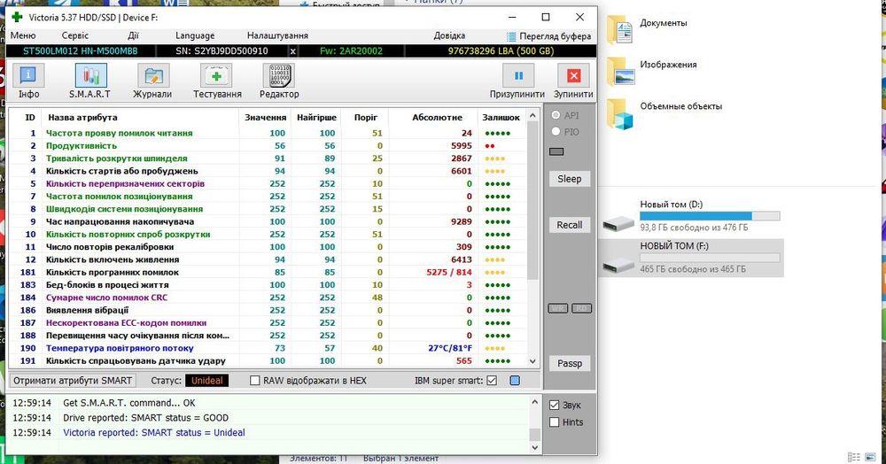Click the Sleep button

click(569, 179)
